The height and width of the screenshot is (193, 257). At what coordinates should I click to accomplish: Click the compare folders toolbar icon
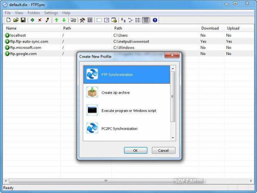[x=73, y=20]
